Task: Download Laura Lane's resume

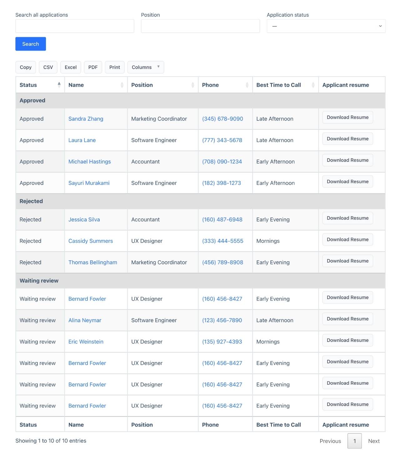Action: (347, 138)
